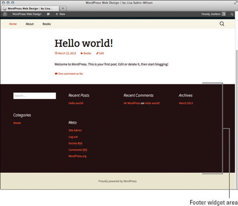This screenshot has height=206, width=238.
Task: Select the WordPress Web Design browser tab
Action: (30, 8)
